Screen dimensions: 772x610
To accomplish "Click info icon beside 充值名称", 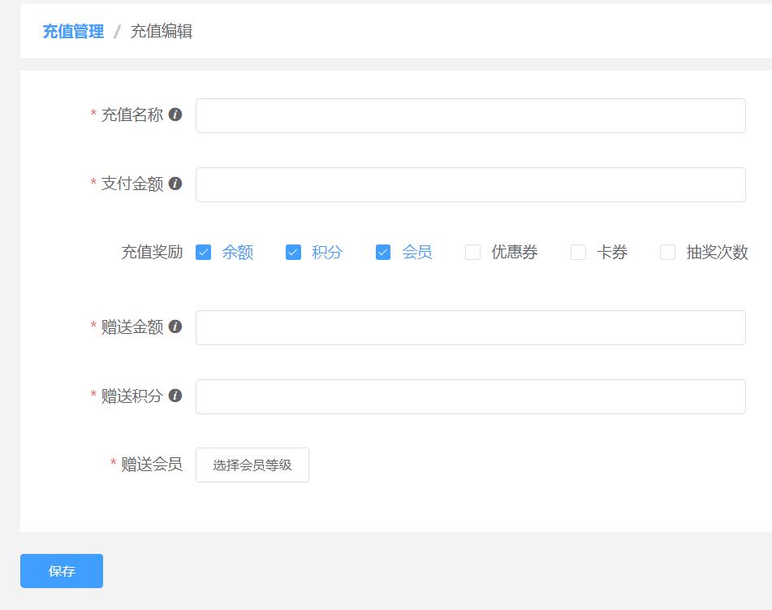I will point(175,115).
